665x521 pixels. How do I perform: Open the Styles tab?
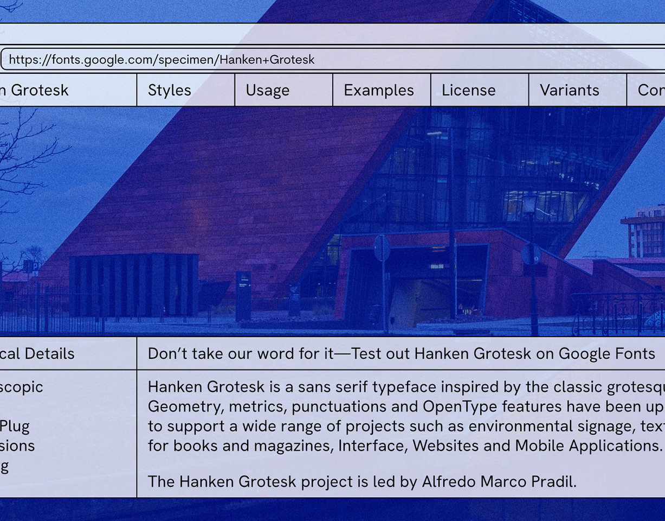click(x=186, y=90)
